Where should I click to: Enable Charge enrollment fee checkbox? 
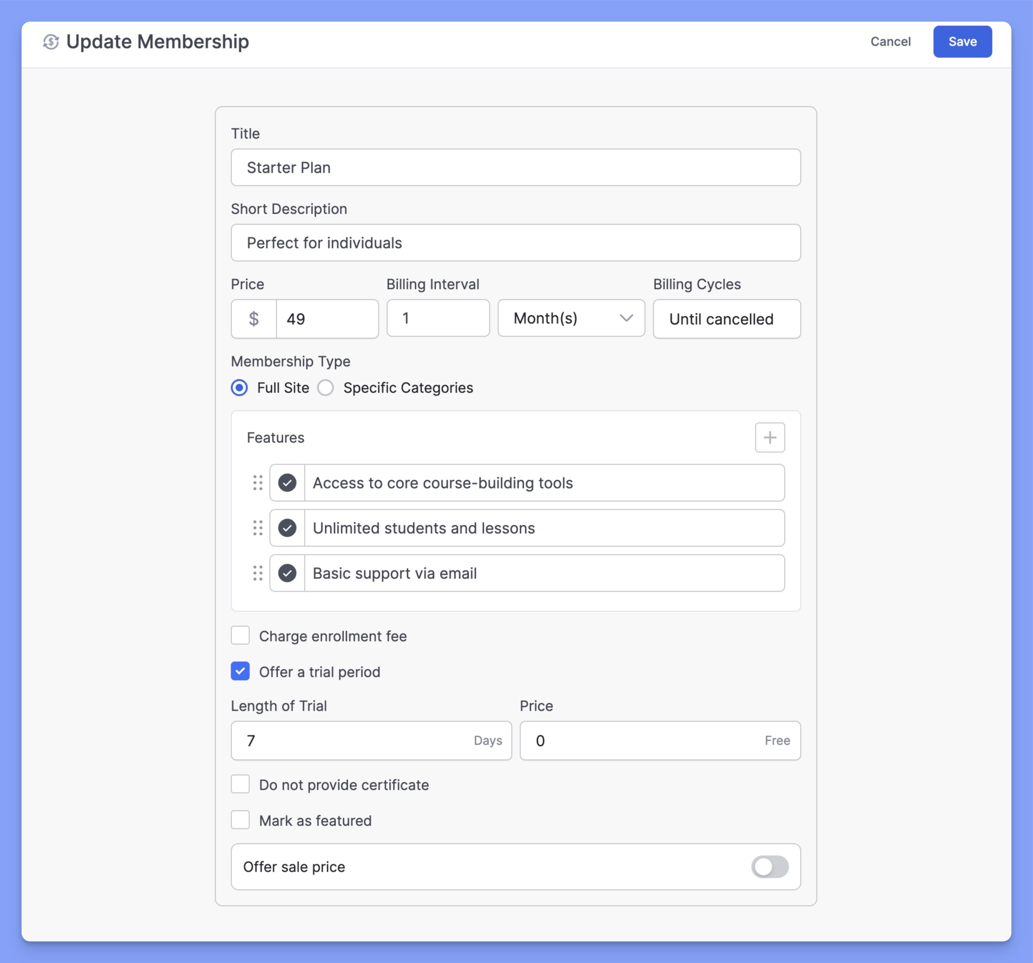click(x=240, y=635)
